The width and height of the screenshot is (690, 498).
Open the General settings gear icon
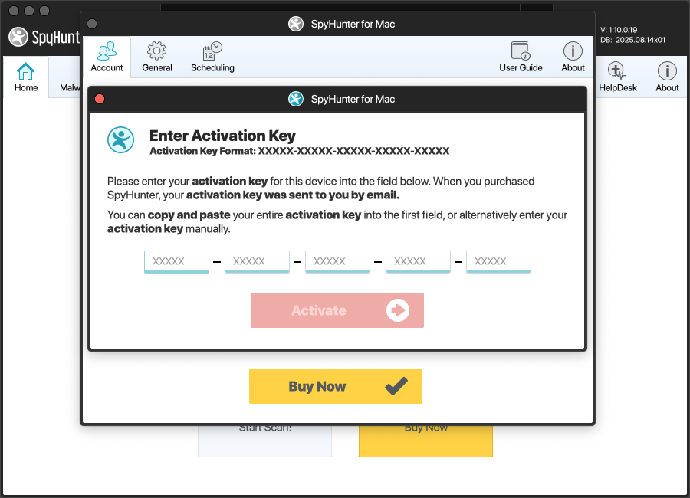click(156, 51)
